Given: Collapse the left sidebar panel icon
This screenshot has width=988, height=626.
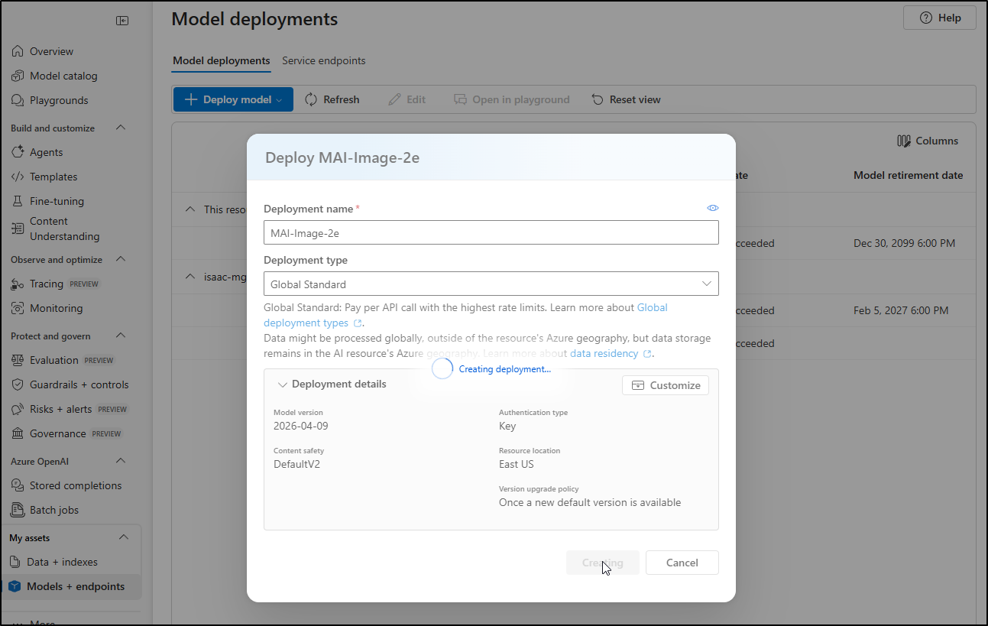Looking at the screenshot, I should coord(122,21).
